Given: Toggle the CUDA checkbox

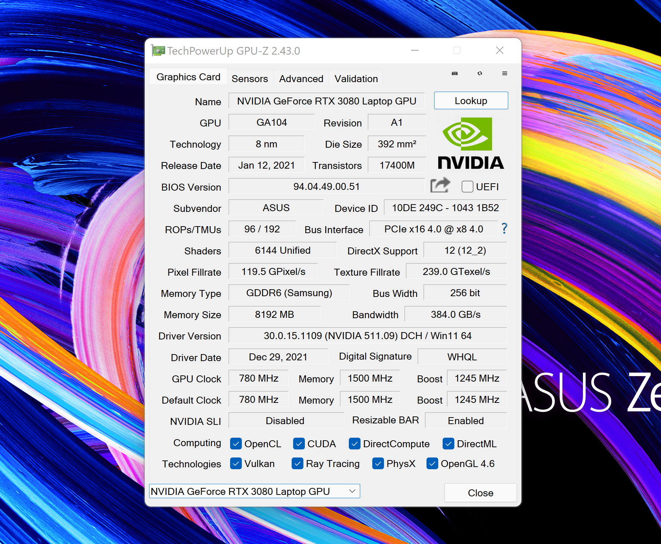Looking at the screenshot, I should tap(299, 444).
